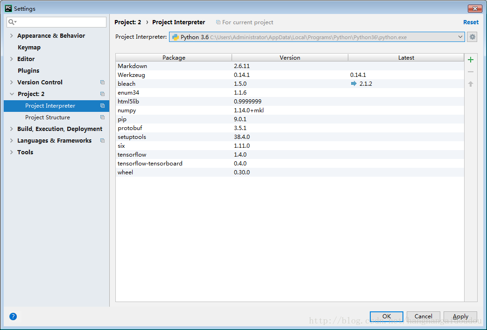This screenshot has height=330, width=487.
Task: Close the Settings window
Action: click(474, 8)
